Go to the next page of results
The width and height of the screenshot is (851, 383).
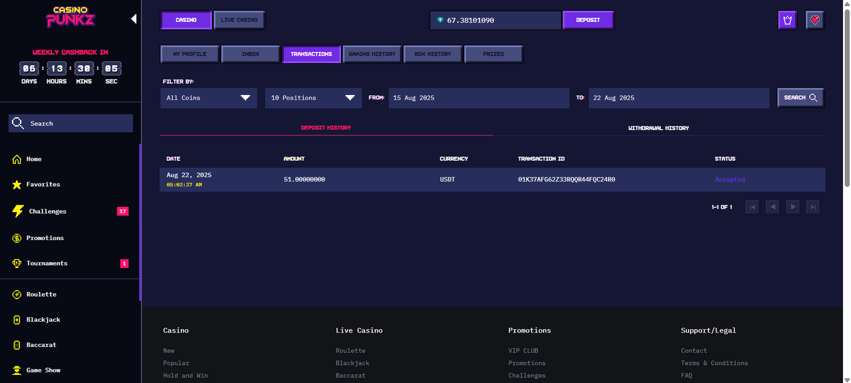tap(792, 207)
